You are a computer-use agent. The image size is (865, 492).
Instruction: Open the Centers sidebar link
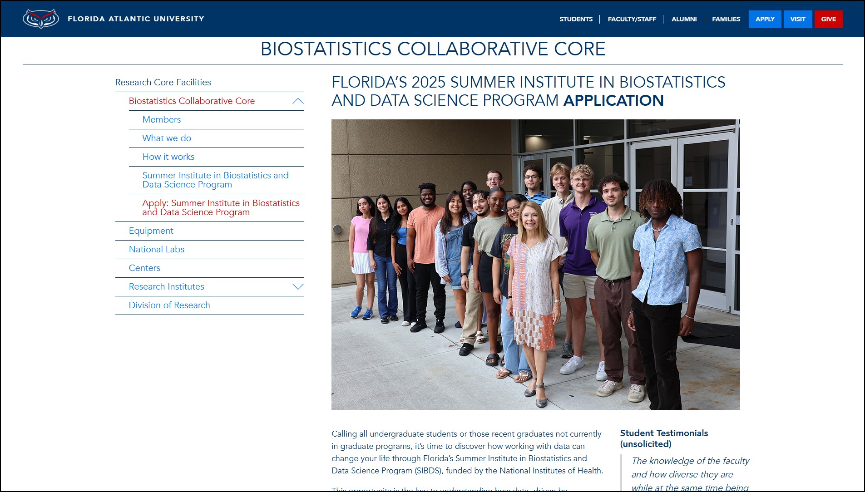point(144,268)
